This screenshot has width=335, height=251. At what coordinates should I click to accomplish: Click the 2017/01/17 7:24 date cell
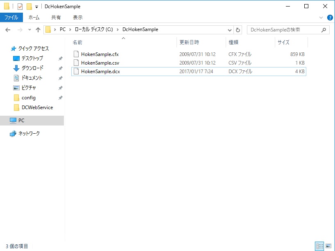196,72
